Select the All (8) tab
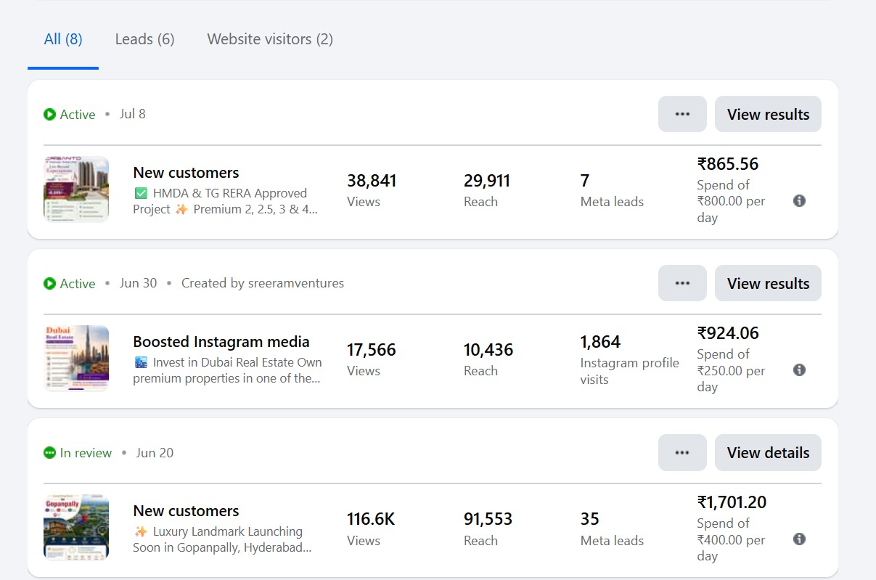876x580 pixels. [63, 39]
